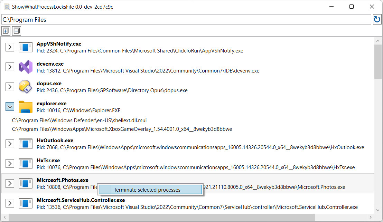Select the explorer.exe process name
This screenshot has height=222, width=383.
pos(52,104)
